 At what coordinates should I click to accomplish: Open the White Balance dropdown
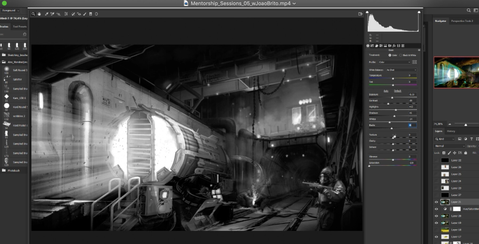[x=401, y=70]
